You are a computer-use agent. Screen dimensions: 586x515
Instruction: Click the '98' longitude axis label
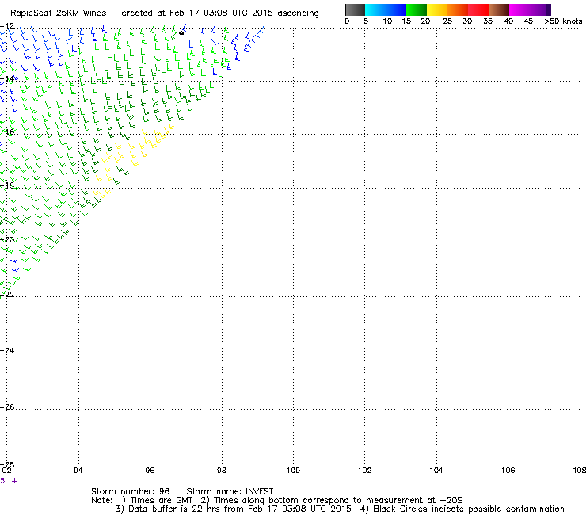[x=222, y=471]
